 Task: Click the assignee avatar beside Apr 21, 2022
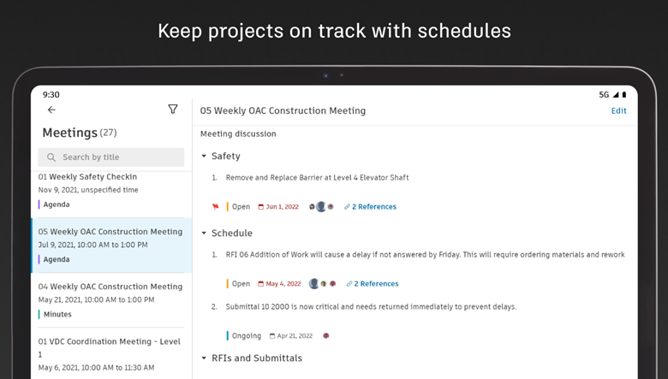coord(326,335)
